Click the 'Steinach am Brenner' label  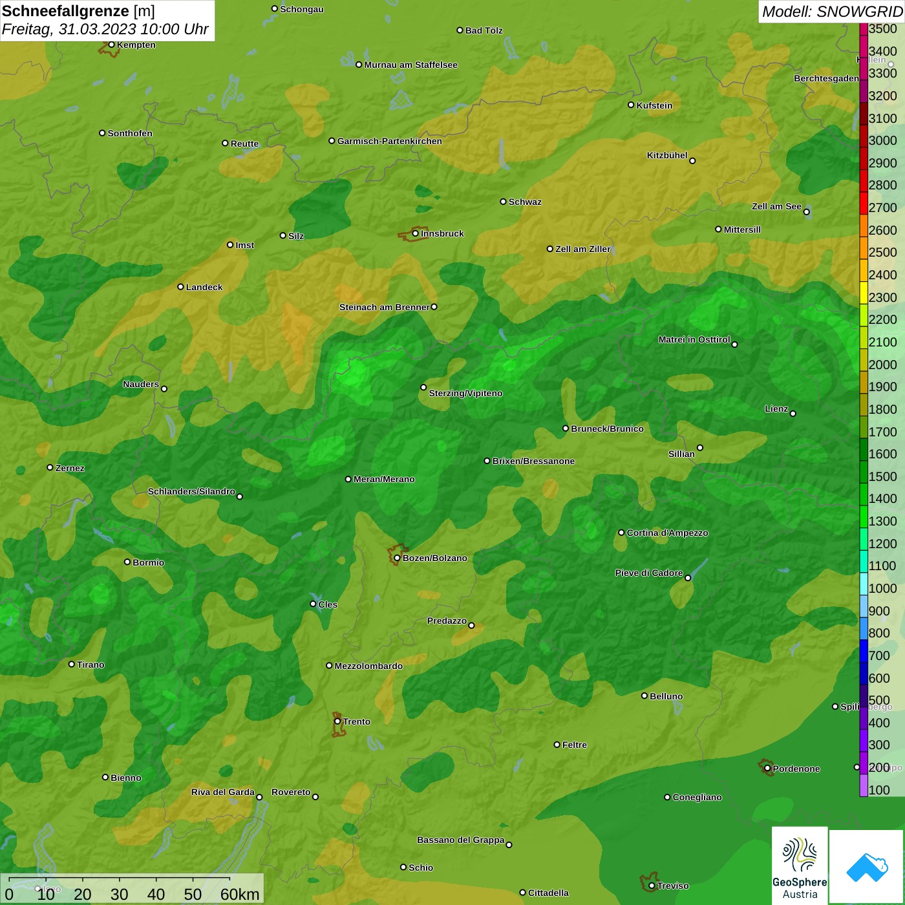coord(384,307)
